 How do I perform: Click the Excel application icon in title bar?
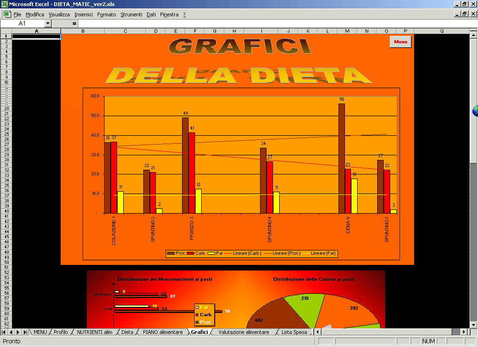pyautogui.click(x=5, y=4)
